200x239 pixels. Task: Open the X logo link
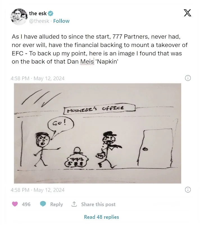(187, 13)
